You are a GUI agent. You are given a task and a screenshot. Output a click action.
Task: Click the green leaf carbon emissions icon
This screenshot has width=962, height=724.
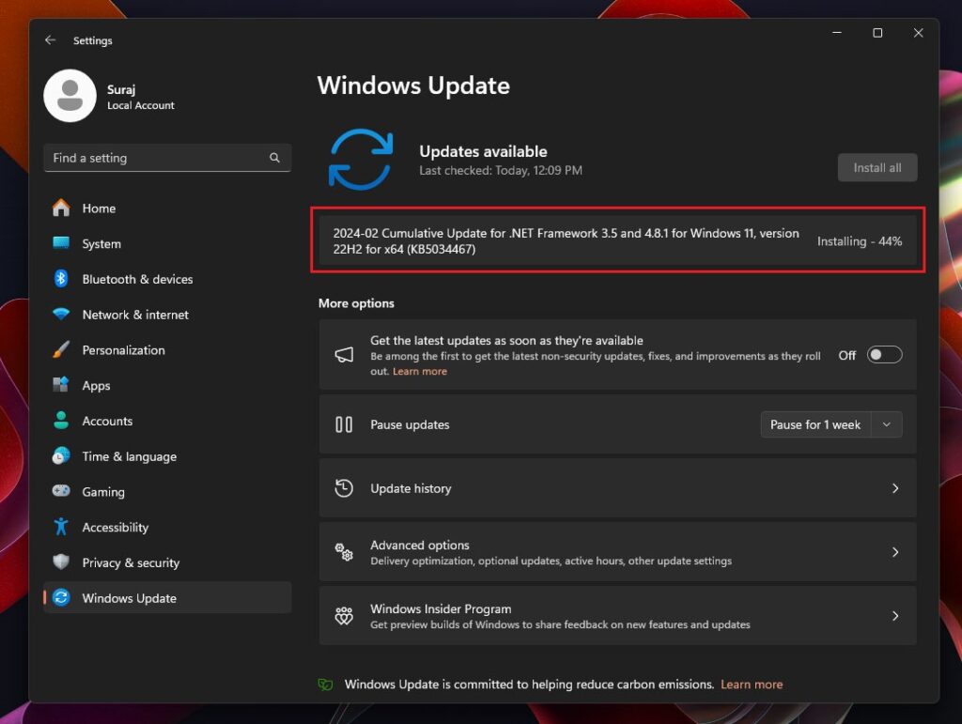(325, 685)
